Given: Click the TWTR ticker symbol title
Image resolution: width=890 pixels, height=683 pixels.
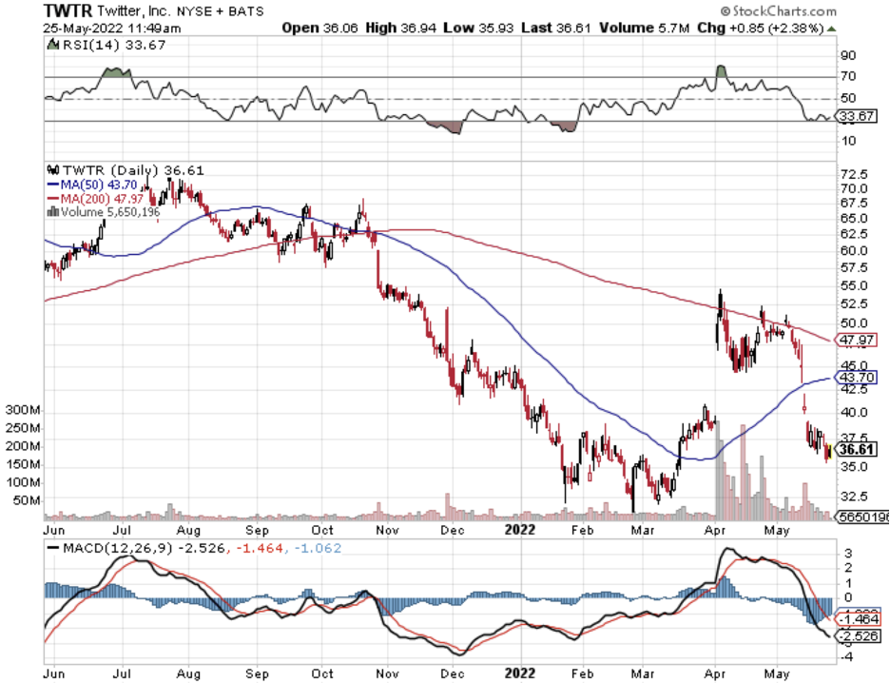Looking at the screenshot, I should (67, 10).
